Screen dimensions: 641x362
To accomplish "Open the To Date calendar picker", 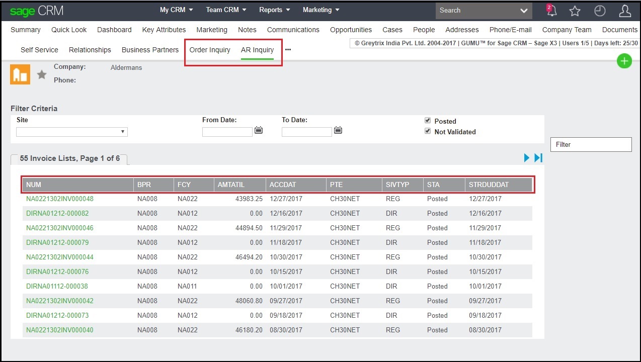I will coord(338,130).
